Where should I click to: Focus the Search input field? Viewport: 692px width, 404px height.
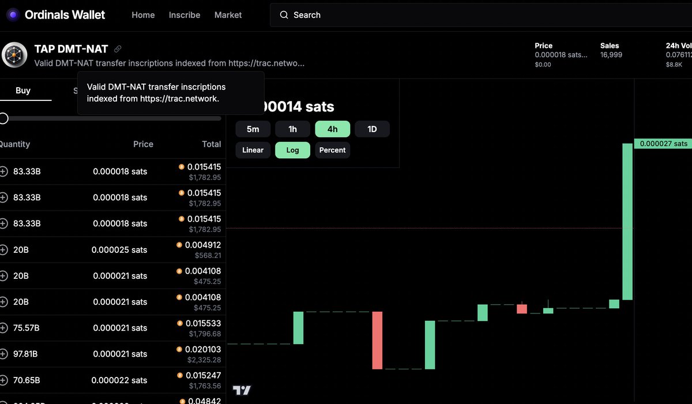481,15
